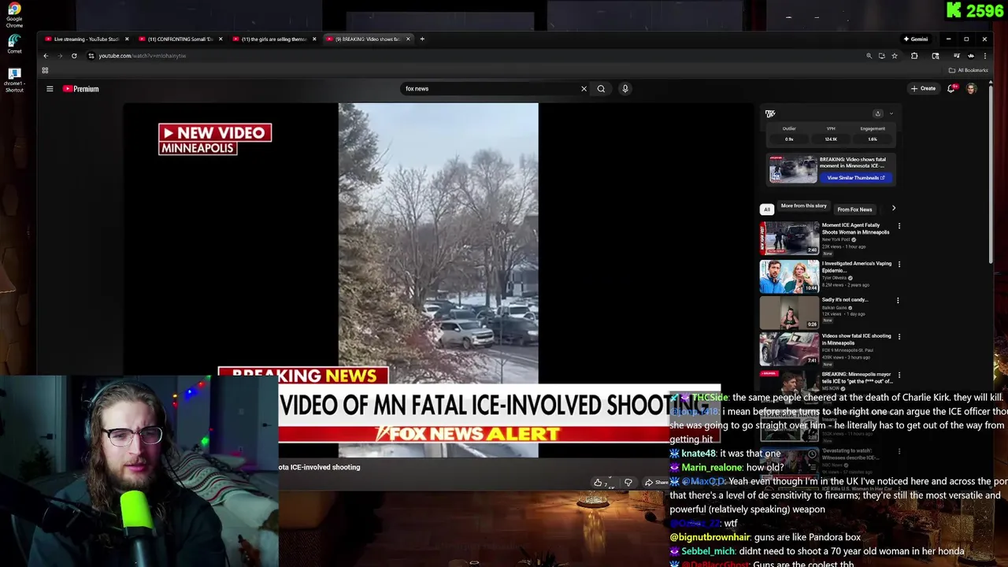1008x567 pixels.
Task: Open Google Chrome desktop shortcut
Action: point(14,14)
